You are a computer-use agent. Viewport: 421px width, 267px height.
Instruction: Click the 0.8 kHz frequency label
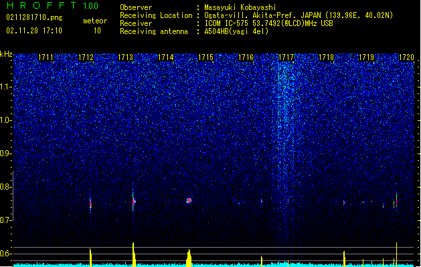coord(5,187)
